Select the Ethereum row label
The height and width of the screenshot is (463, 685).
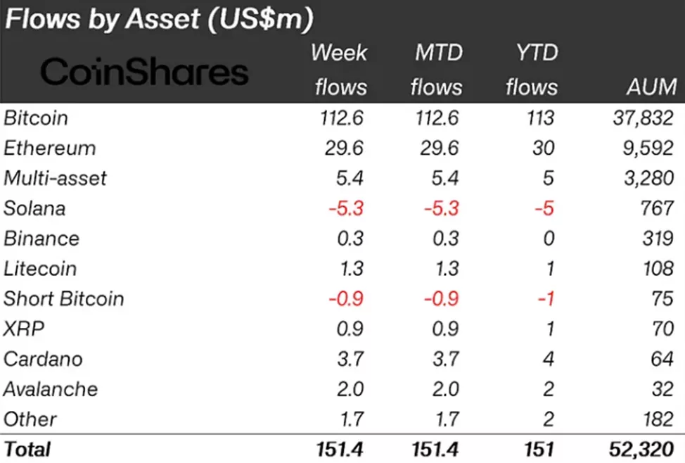tap(49, 148)
